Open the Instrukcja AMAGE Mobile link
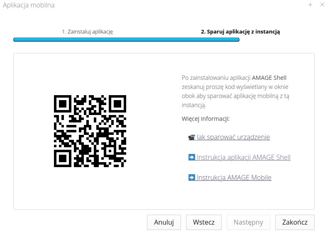The width and height of the screenshot is (325, 242). click(x=234, y=178)
